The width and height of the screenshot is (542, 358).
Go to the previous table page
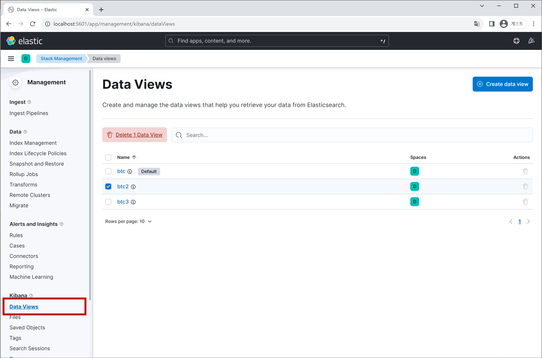pyautogui.click(x=511, y=221)
